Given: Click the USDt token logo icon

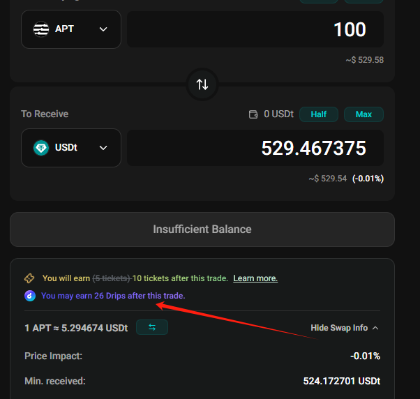Looking at the screenshot, I should coord(41,148).
